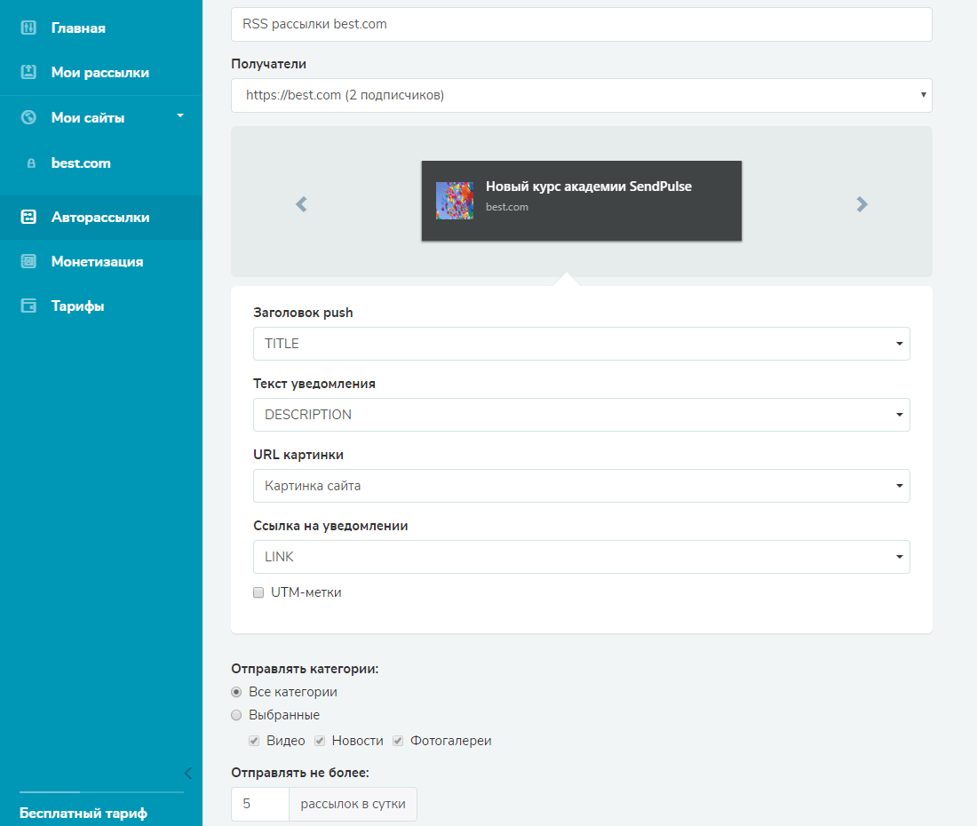
Task: Toggle the Новости category checkbox
Action: 321,741
